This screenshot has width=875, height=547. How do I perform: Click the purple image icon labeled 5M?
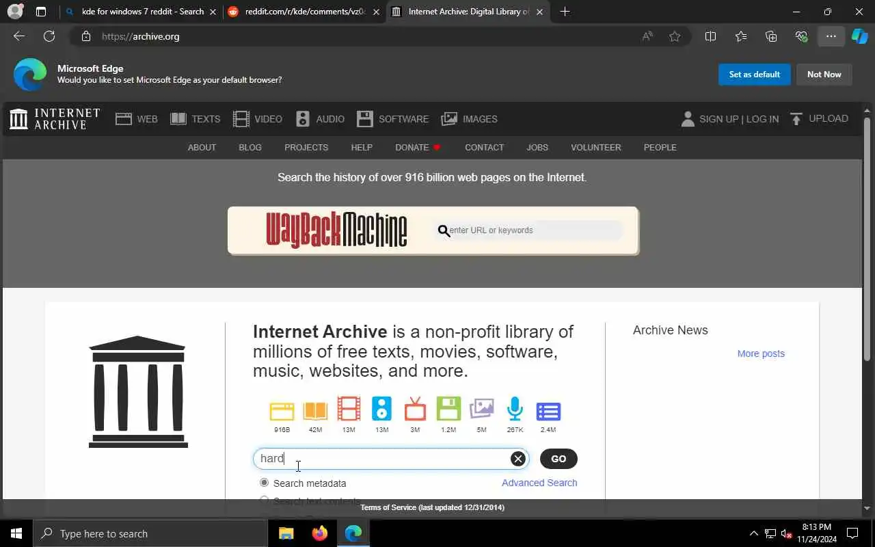tap(481, 409)
